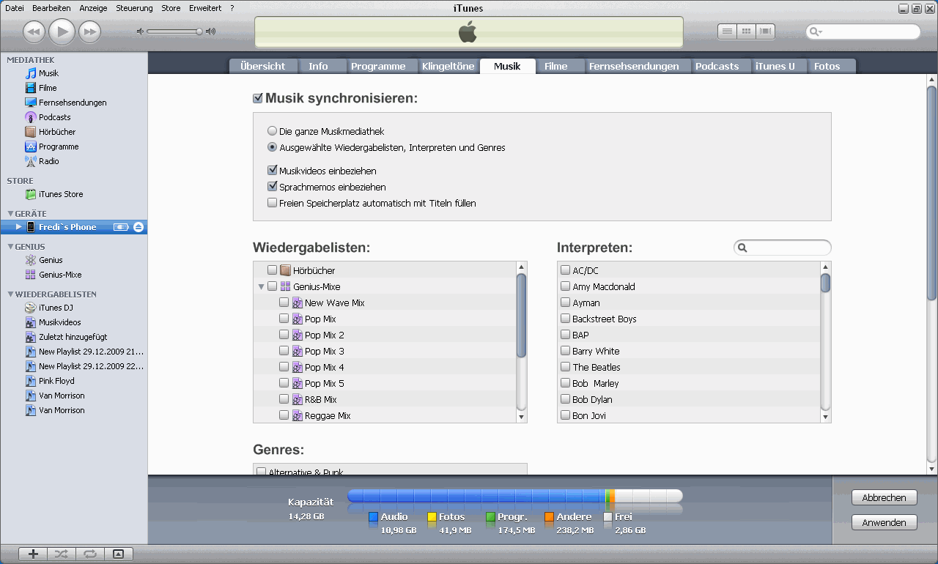Check the Reggae Mix playlist
This screenshot has width=938, height=564.
click(284, 415)
